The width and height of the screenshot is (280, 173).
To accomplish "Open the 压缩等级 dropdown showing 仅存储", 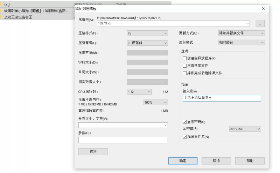I will tap(147, 43).
